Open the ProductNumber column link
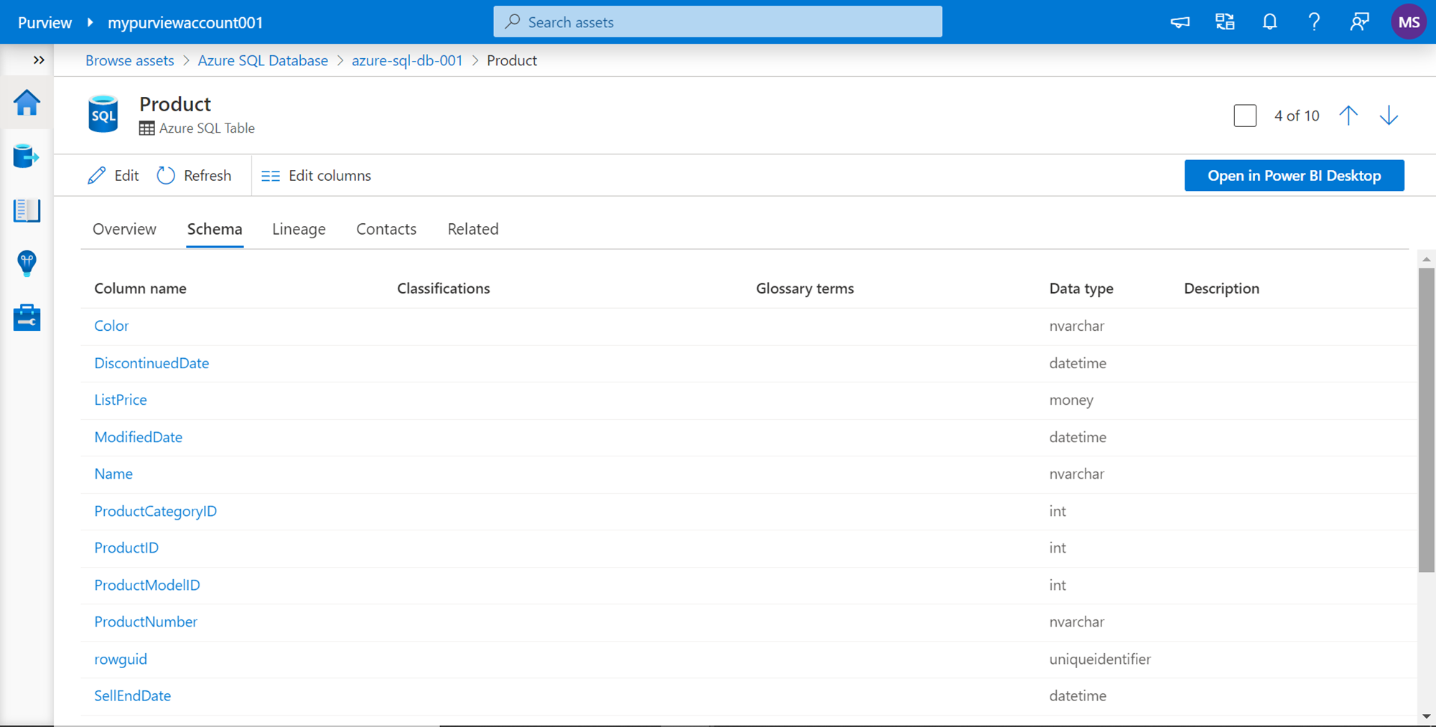This screenshot has height=727, width=1436. 146,622
